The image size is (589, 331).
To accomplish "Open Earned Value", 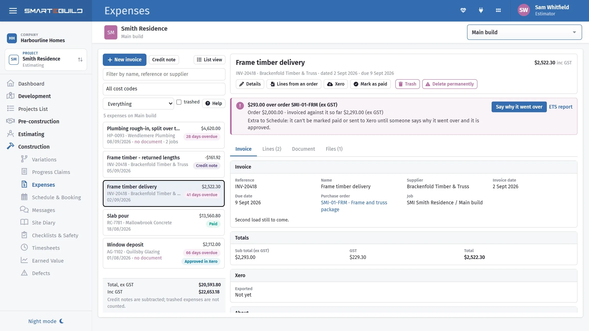I will [48, 261].
